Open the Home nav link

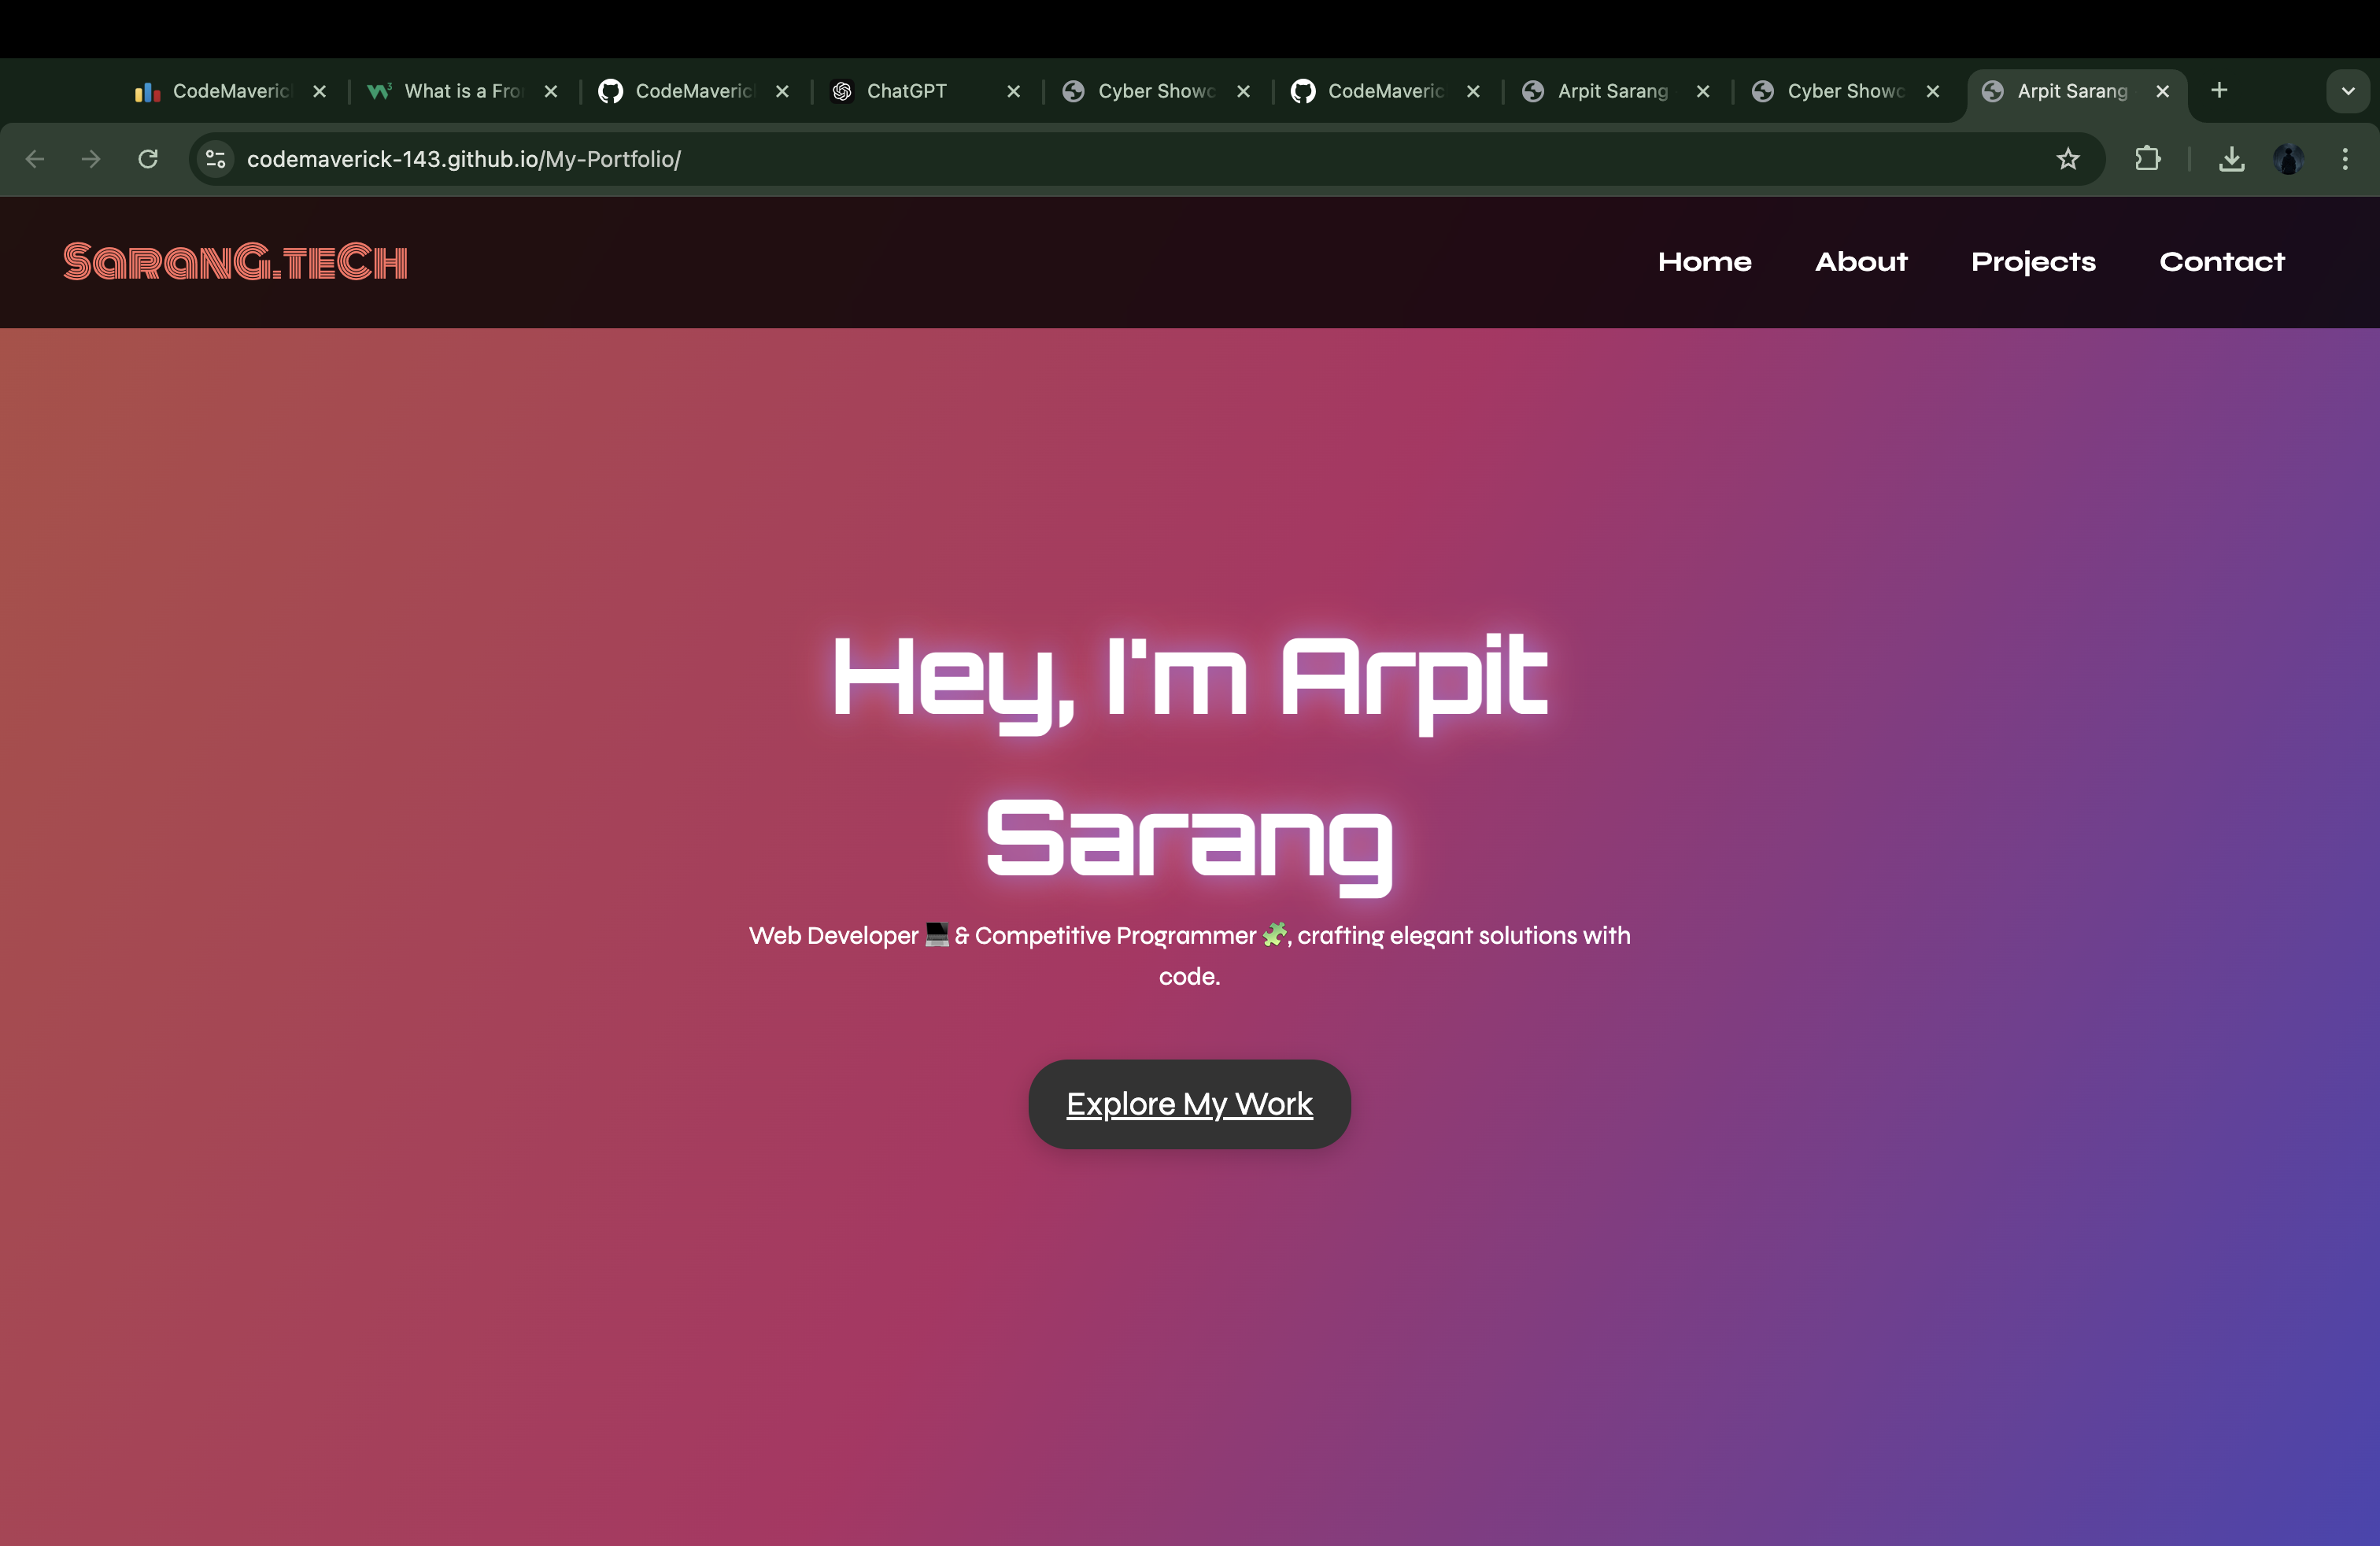1704,262
